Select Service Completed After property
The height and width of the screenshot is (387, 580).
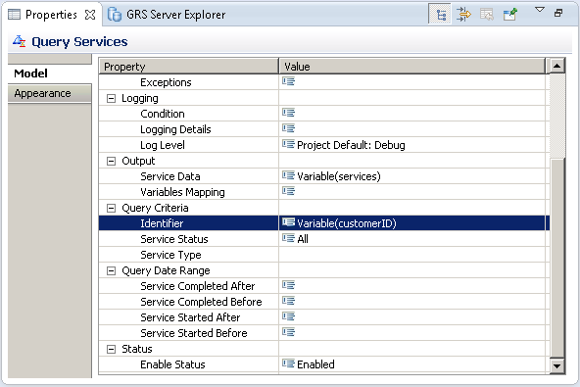[x=198, y=286]
